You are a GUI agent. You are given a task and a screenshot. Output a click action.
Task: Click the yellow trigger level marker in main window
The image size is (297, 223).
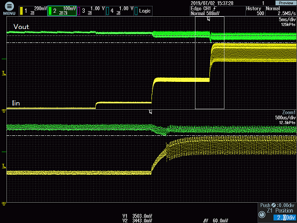pyautogui.click(x=3, y=73)
